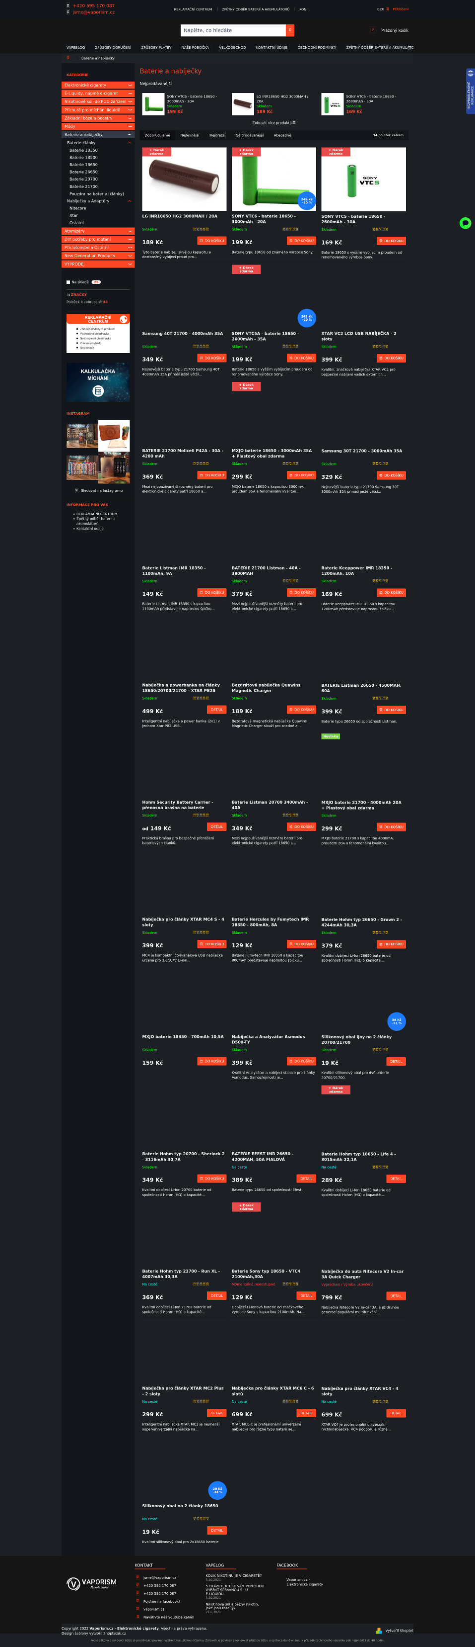
Task: Open the Kolik nikotinu je v cigaretě article
Action: click(x=234, y=1575)
